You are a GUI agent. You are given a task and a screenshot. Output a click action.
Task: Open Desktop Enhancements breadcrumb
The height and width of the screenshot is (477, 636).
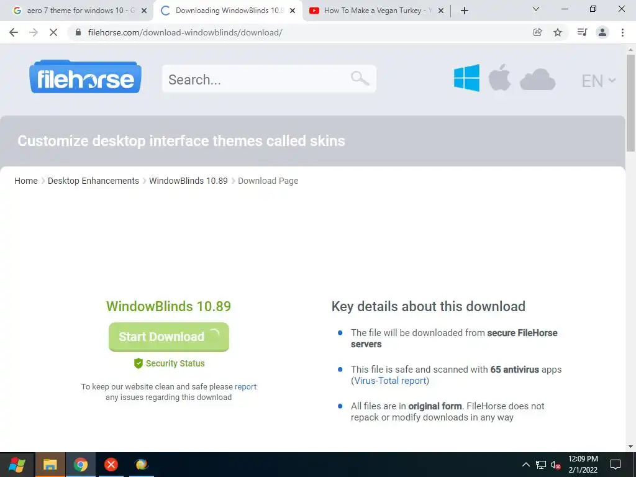click(x=93, y=181)
